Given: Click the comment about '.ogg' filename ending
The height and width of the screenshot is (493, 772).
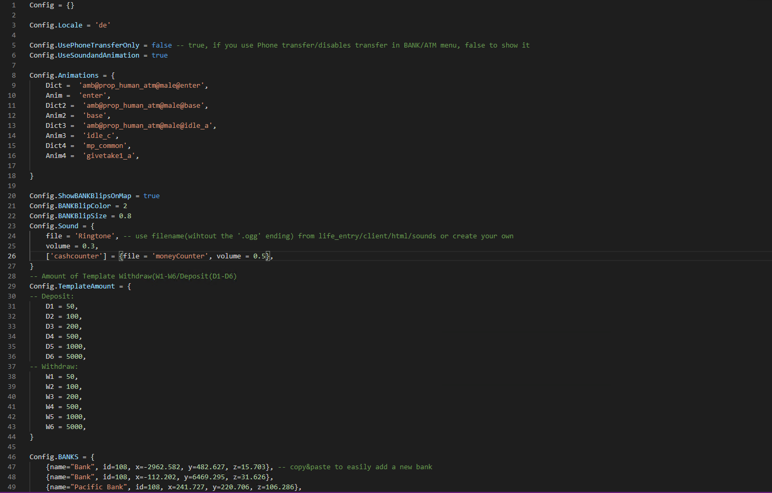Looking at the screenshot, I should tap(318, 236).
